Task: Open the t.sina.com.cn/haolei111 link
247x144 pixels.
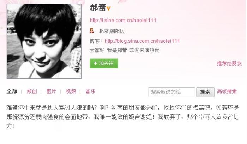Action: [123, 20]
